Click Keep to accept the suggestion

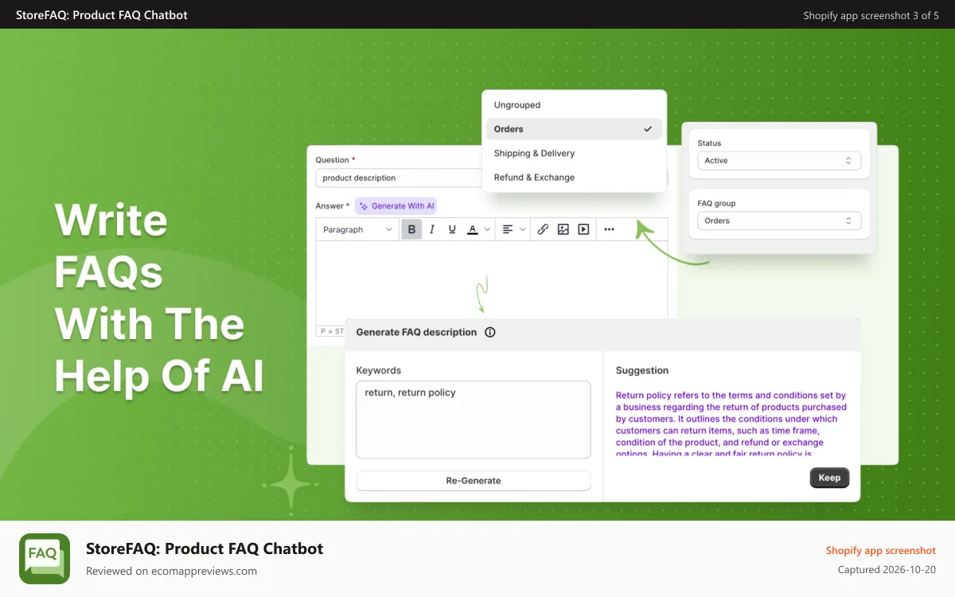(829, 478)
